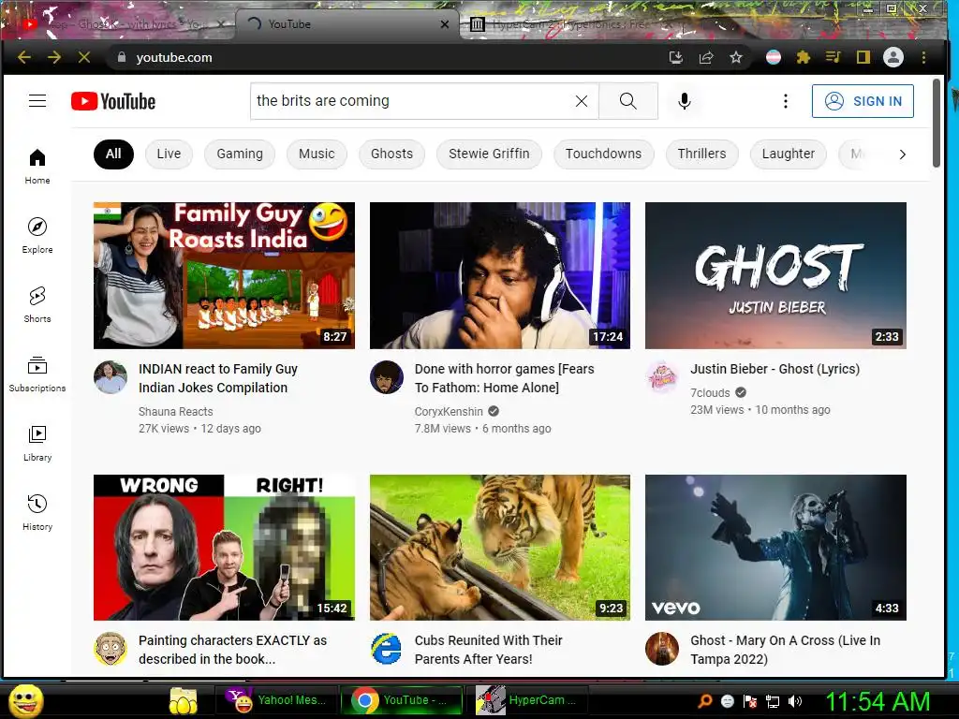Screen dimensions: 959x719
Task: Open the YouTube hamburger guide menu
Action: pyautogui.click(x=37, y=101)
